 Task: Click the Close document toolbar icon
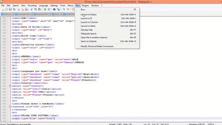18,9
